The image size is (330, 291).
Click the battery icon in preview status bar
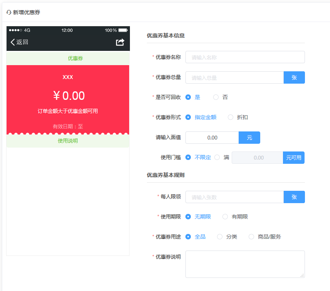123,30
